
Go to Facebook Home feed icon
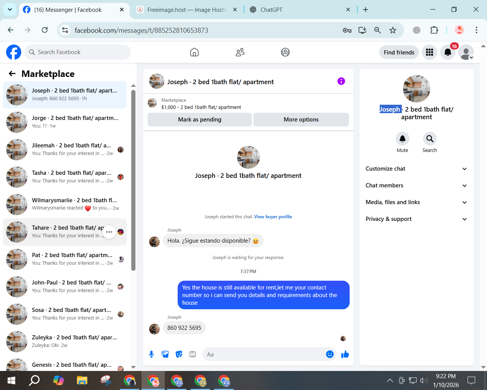pos(194,52)
